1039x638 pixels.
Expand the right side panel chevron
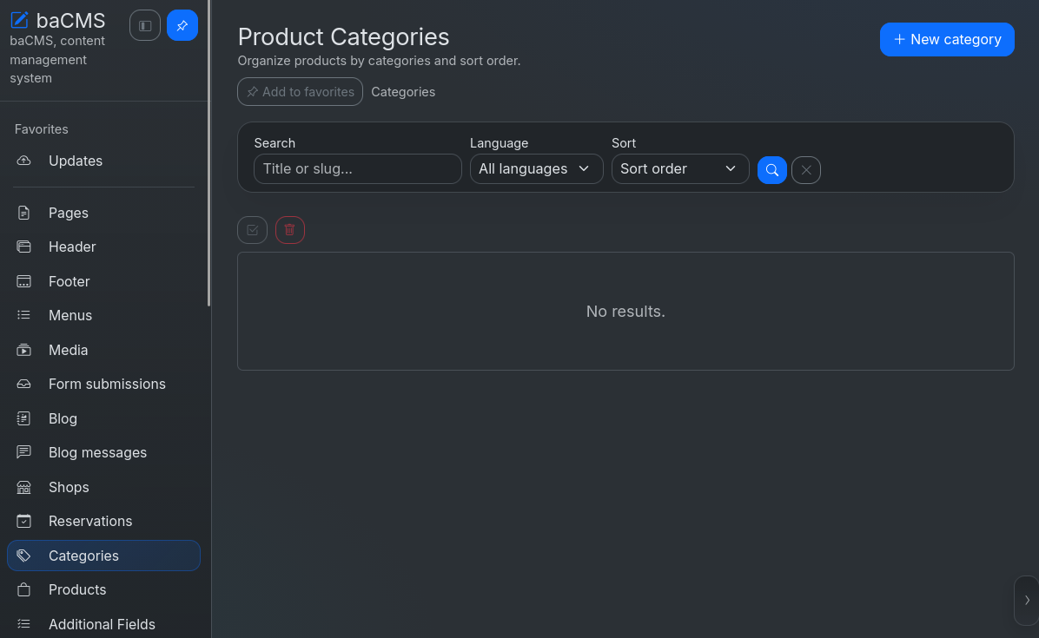1027,601
